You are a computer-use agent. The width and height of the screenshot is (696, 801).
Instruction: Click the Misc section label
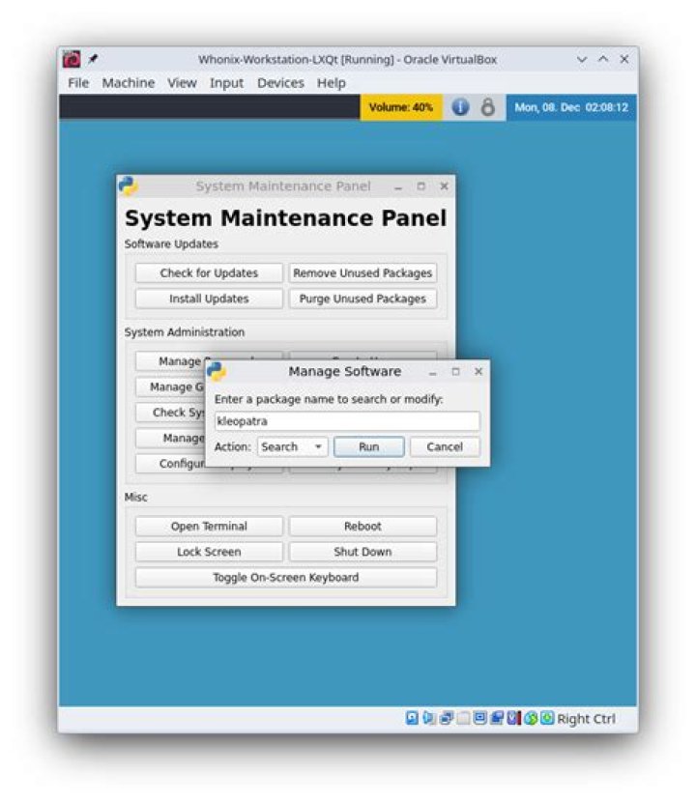point(136,497)
